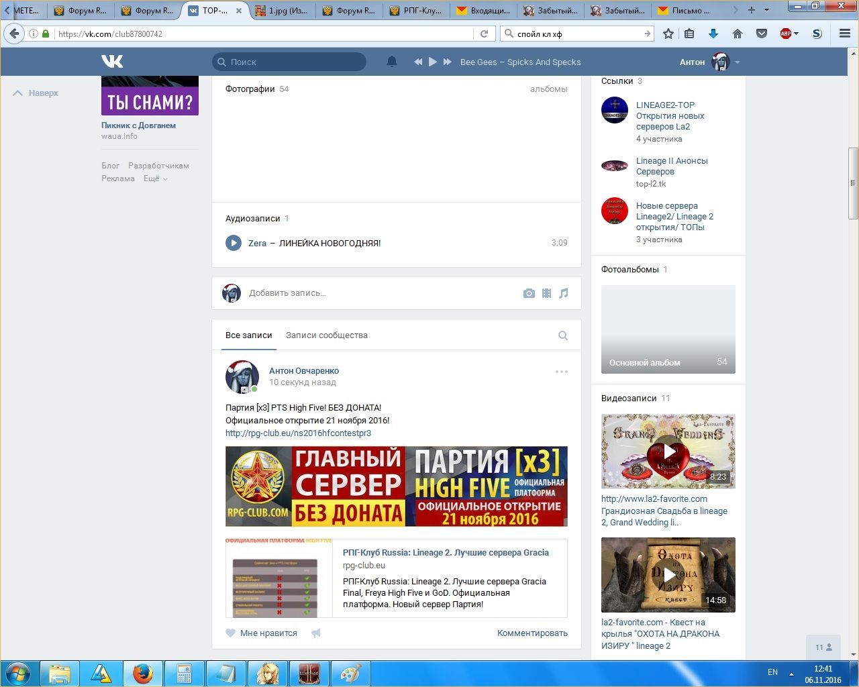Show site information for vk.com
The width and height of the screenshot is (859, 687).
tap(34, 34)
